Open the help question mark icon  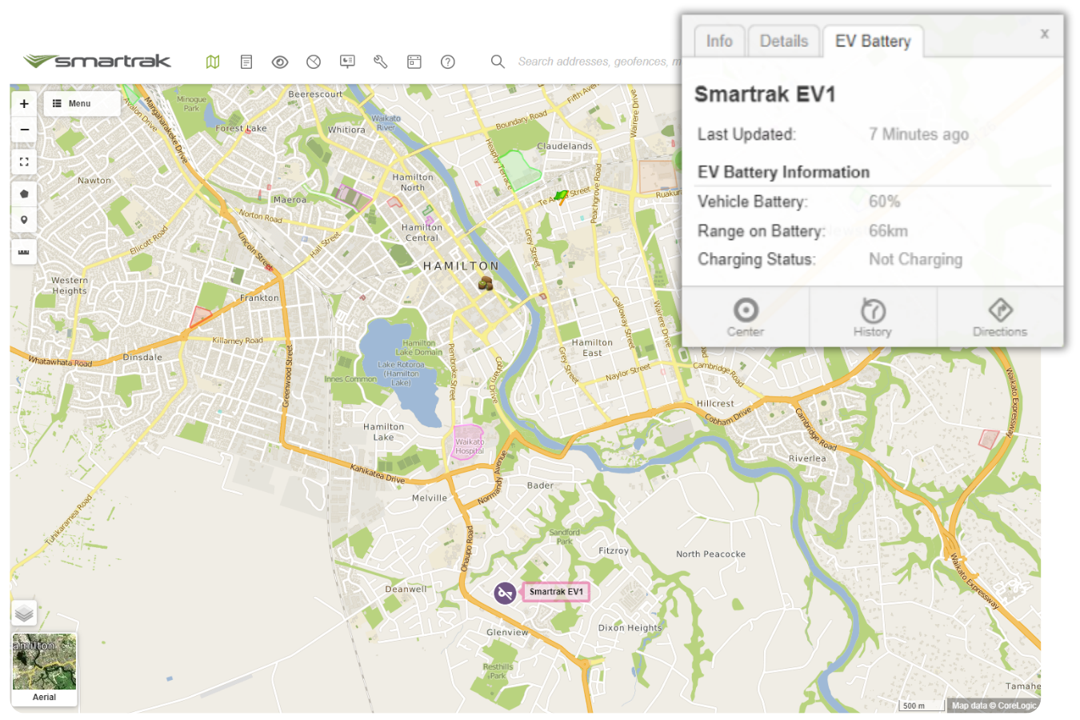tap(448, 62)
